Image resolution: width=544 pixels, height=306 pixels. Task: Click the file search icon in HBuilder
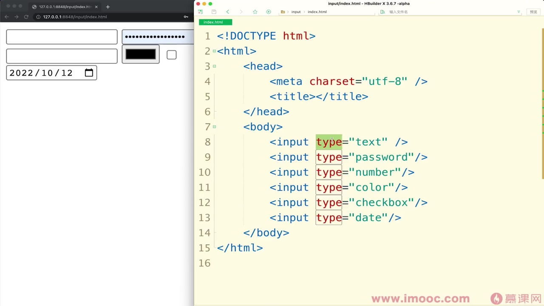click(383, 12)
